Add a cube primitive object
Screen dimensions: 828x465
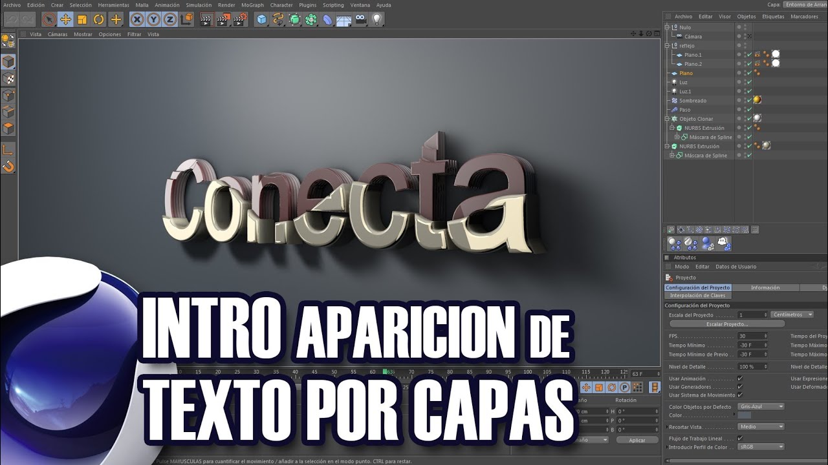point(261,19)
